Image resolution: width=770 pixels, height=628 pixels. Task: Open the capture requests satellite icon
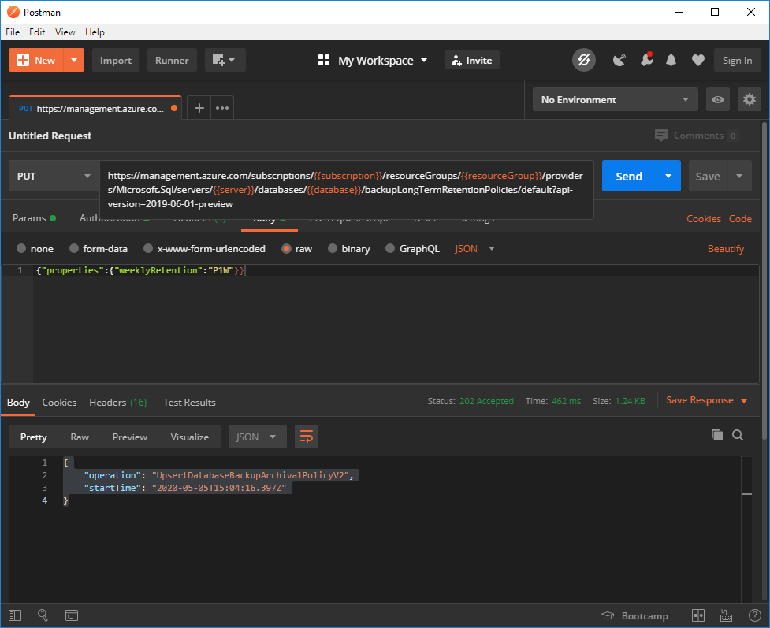click(x=619, y=60)
